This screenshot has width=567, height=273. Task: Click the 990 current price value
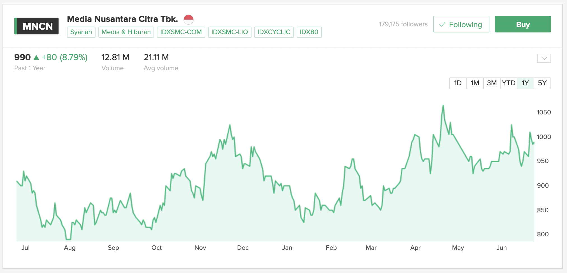[22, 57]
